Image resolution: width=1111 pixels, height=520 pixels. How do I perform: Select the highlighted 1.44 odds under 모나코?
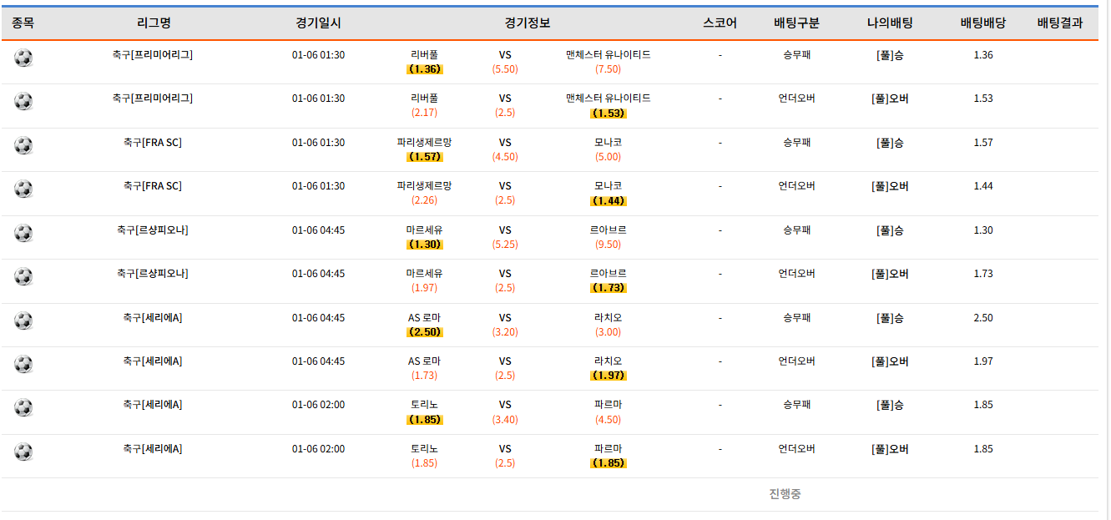pyautogui.click(x=608, y=201)
